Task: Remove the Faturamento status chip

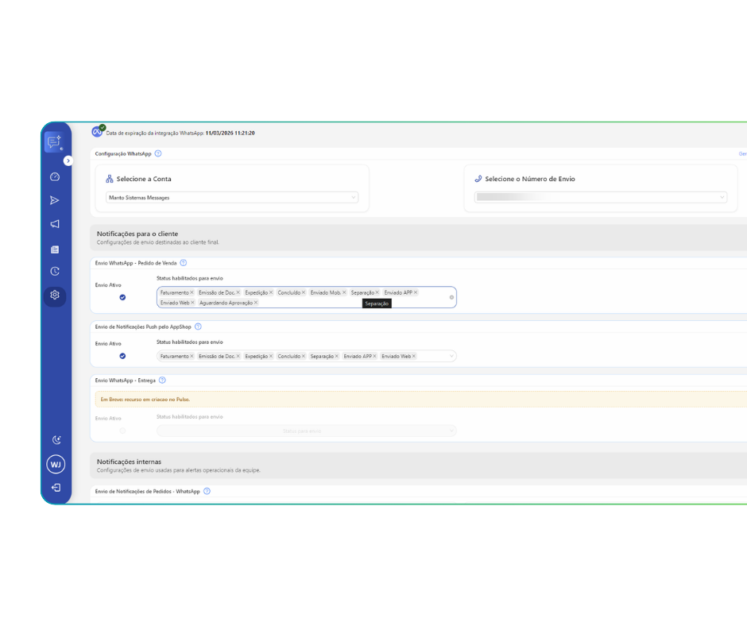Action: (193, 292)
